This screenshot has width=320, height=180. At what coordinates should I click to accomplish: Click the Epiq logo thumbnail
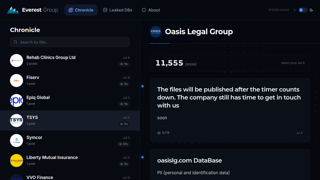tap(16, 100)
